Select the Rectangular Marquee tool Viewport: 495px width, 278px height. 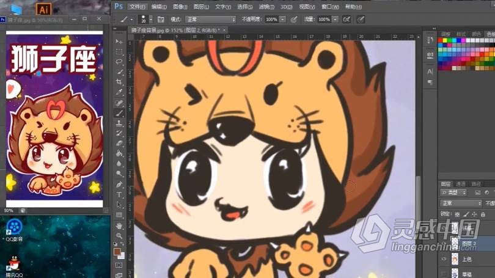[119, 52]
